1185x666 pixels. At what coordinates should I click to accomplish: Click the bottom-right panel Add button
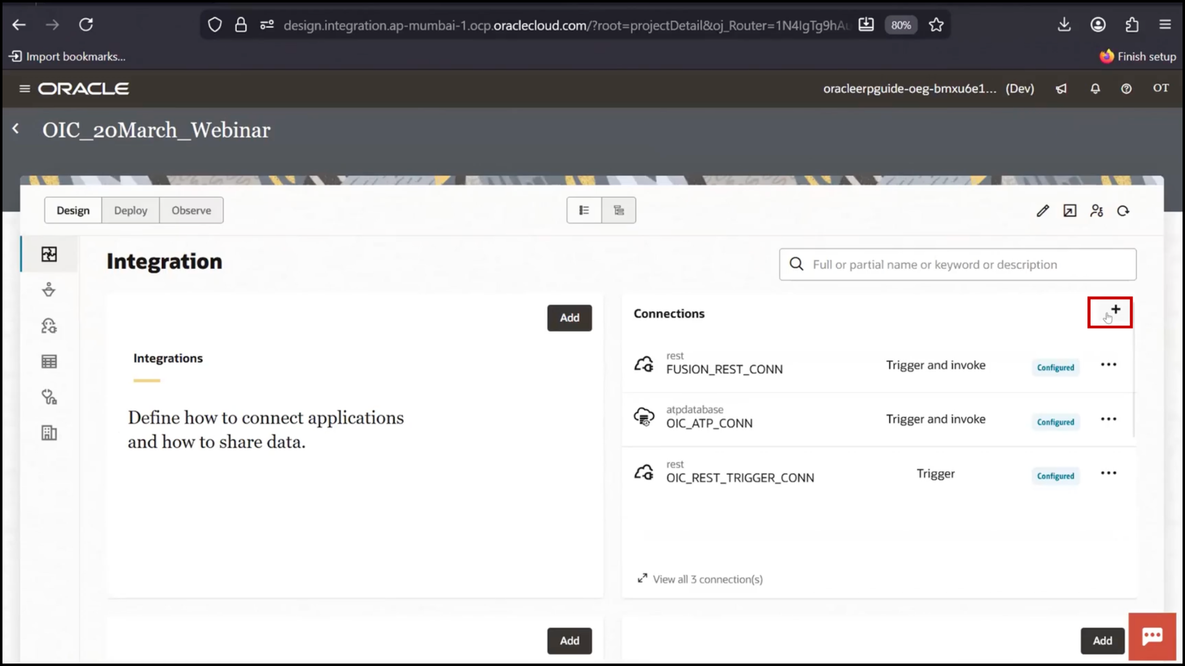(1102, 641)
